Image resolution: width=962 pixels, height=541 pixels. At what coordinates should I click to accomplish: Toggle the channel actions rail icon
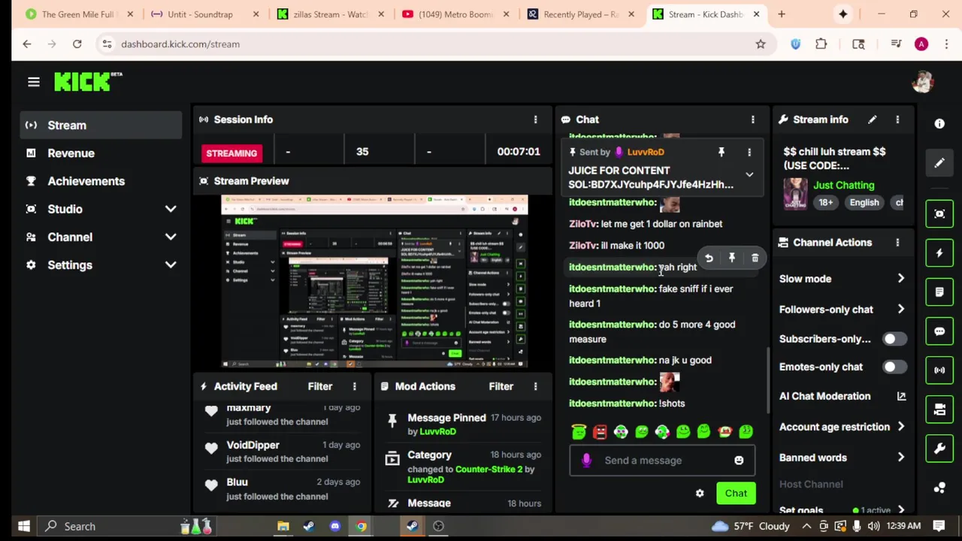939,410
